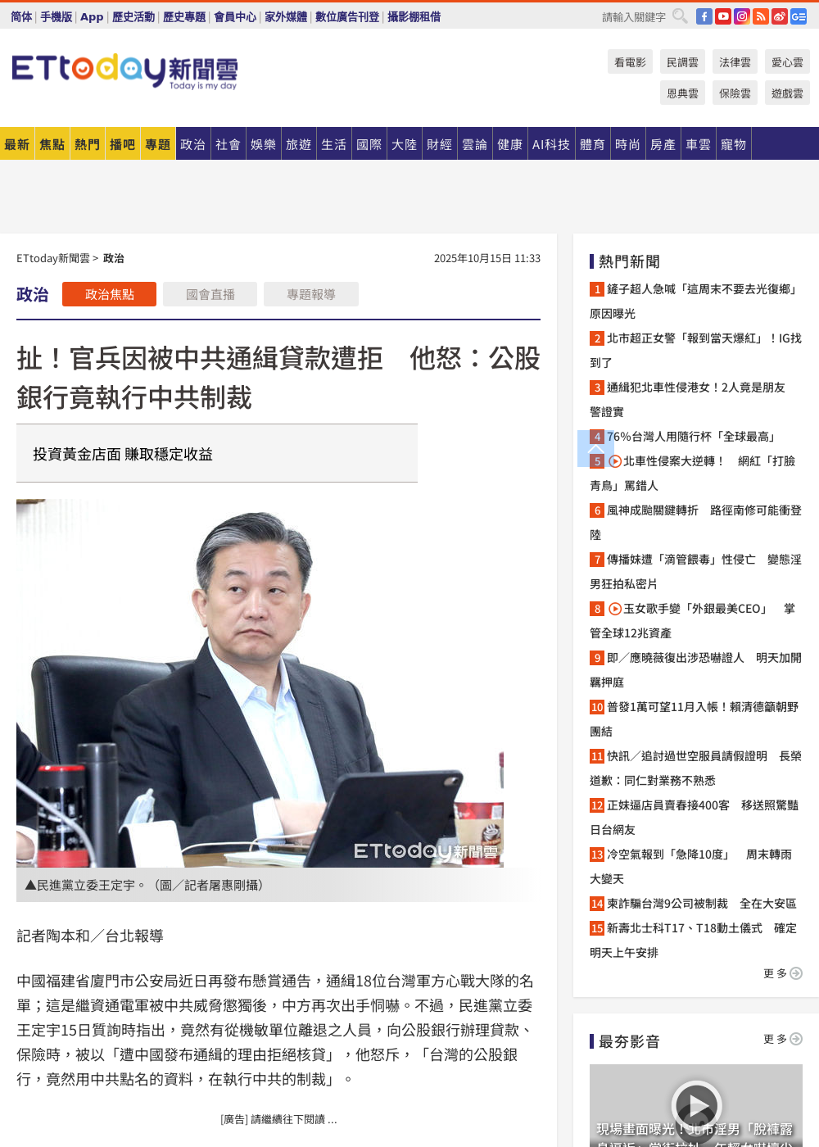
Task: Expand 更多 under 熱門新聞 list
Action: (782, 973)
